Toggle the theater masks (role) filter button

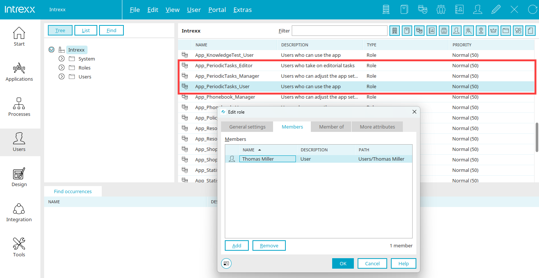(419, 31)
